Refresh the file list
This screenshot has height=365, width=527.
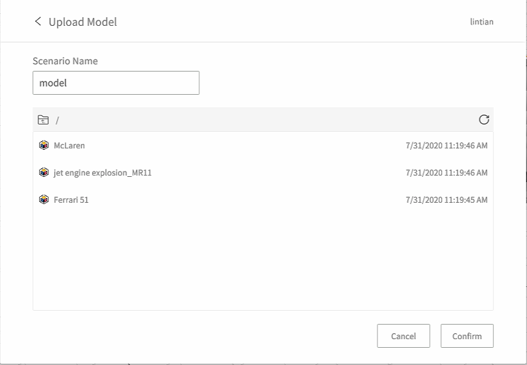point(484,119)
